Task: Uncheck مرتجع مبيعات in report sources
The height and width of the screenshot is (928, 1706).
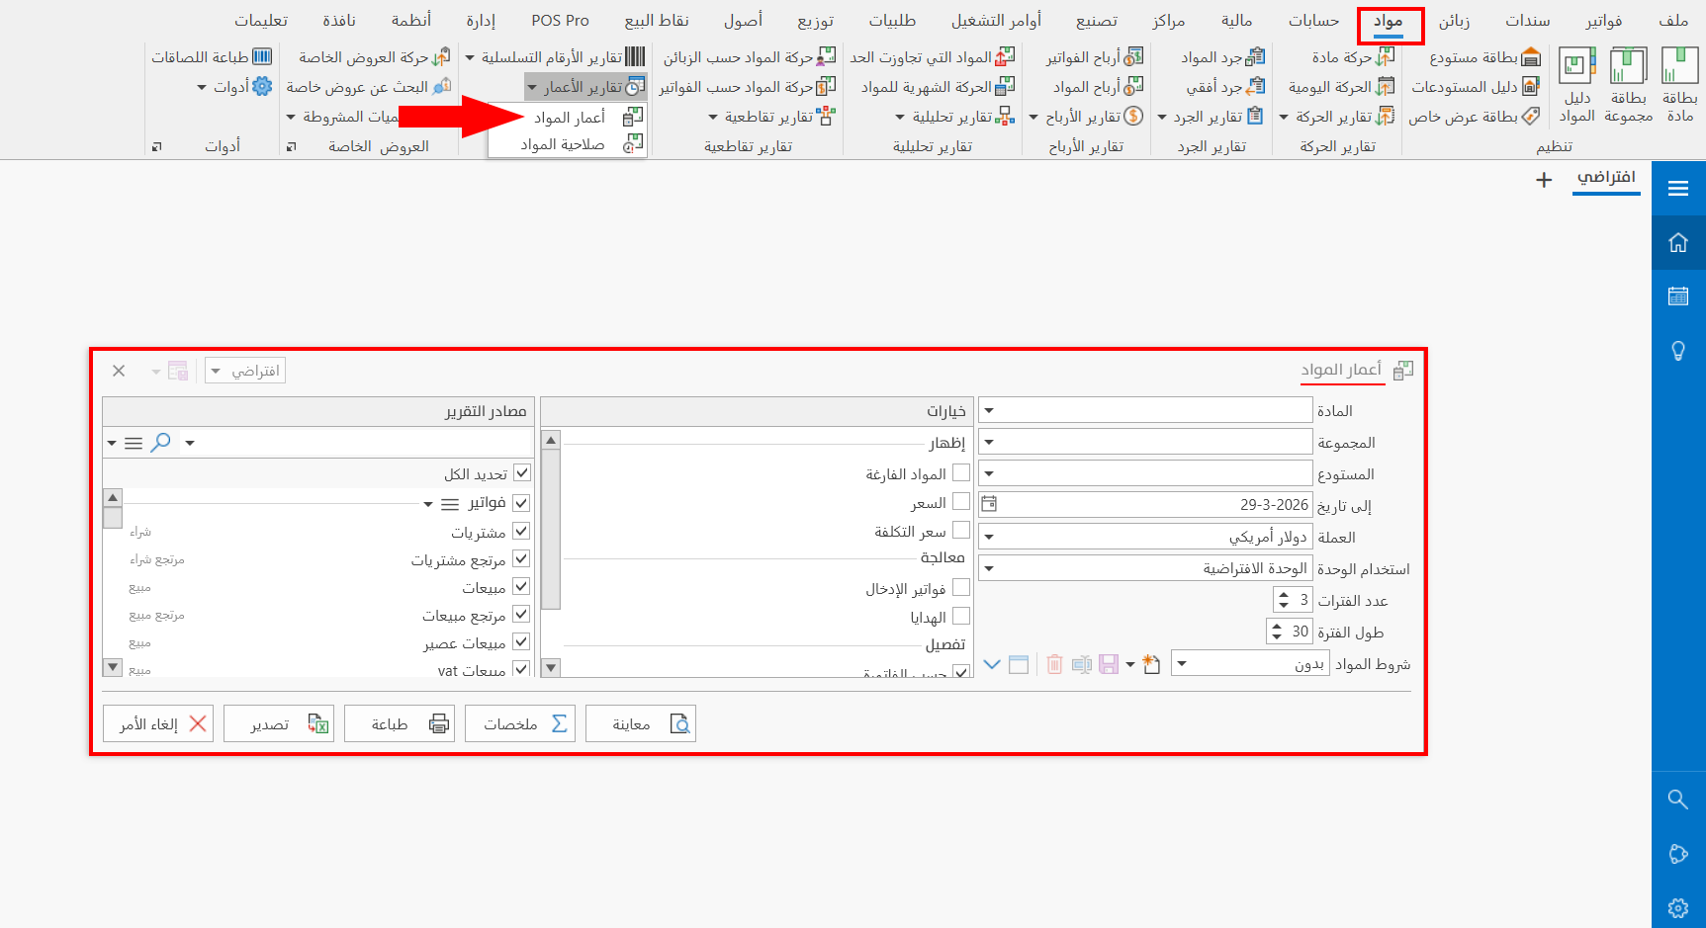Action: pyautogui.click(x=521, y=614)
